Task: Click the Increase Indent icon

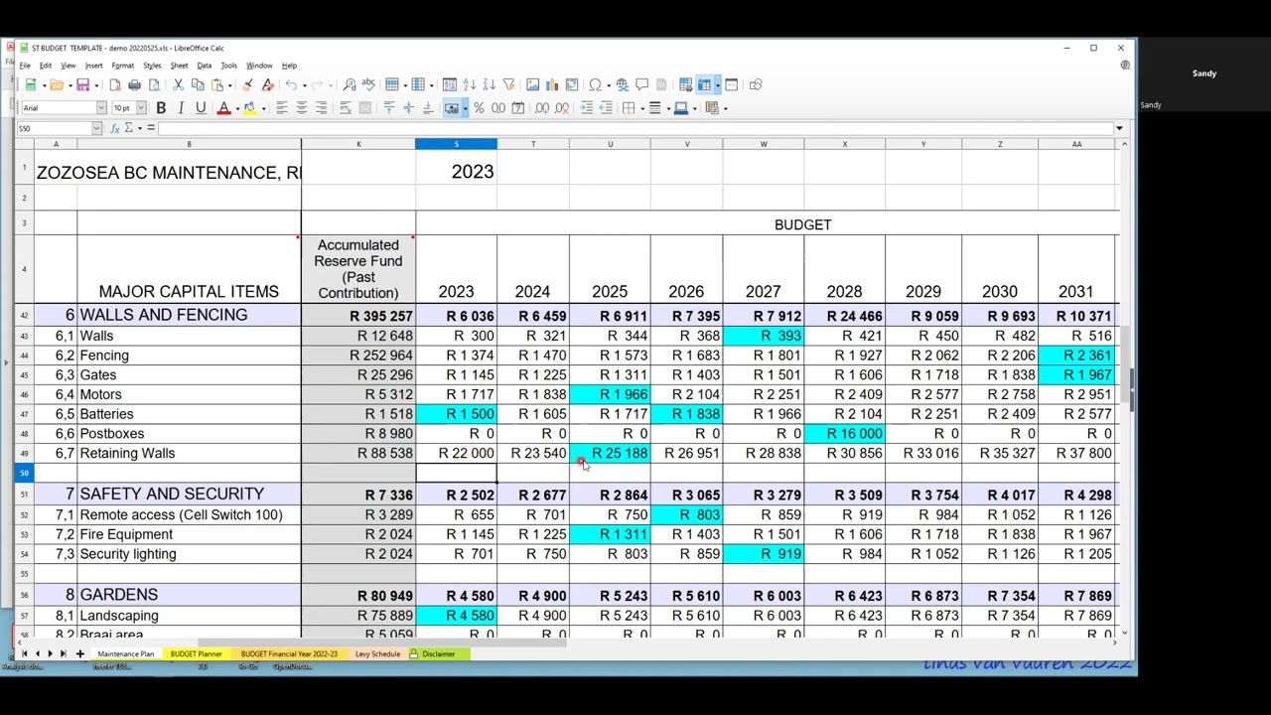Action: (x=586, y=107)
